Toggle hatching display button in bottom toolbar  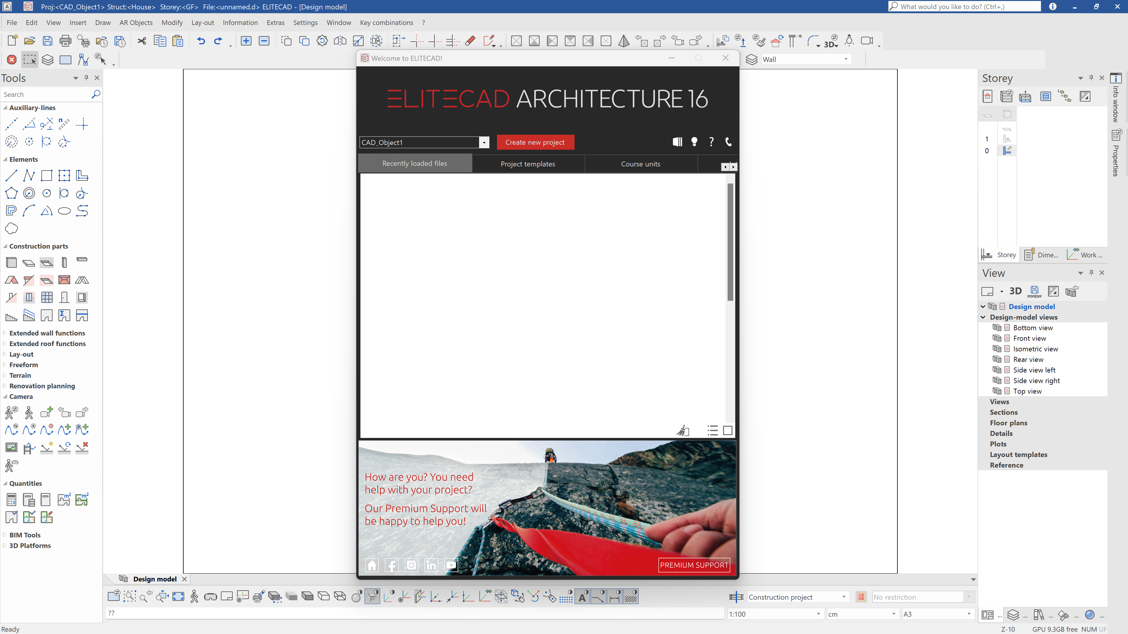(631, 596)
